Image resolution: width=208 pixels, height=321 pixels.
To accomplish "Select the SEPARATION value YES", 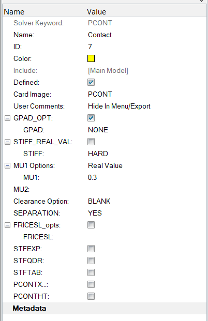I will 95,213.
